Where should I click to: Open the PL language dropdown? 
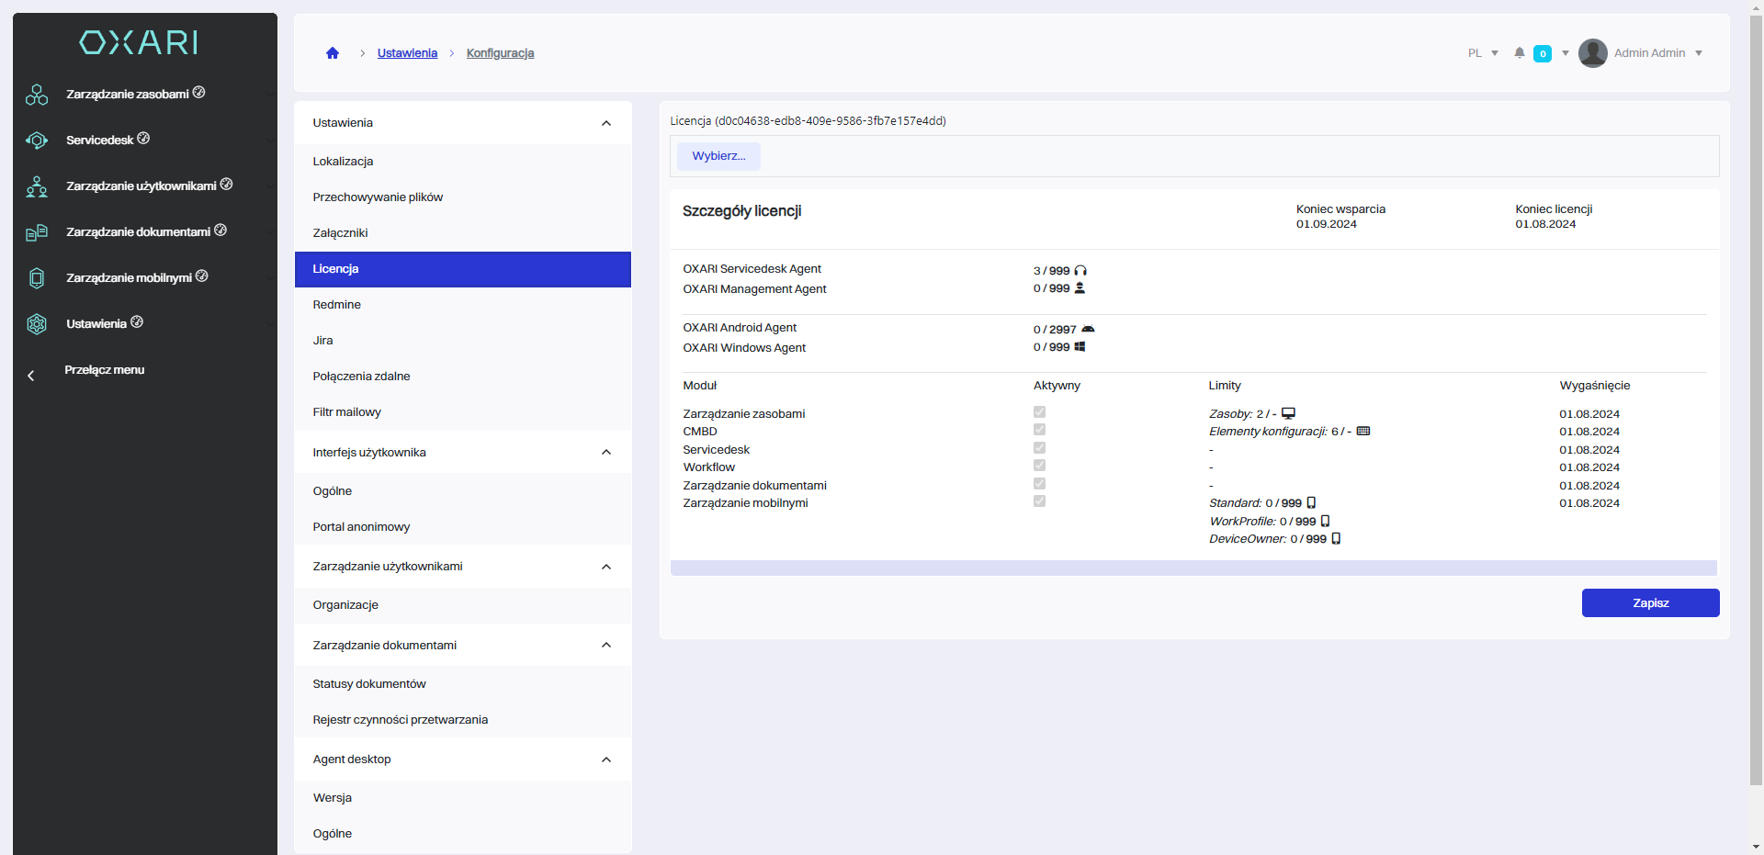(x=1483, y=53)
